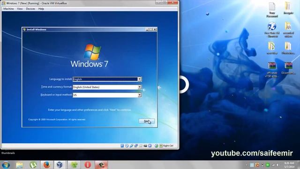Viewport: 300px width, 169px height.
Task: Show hidden icons arrow in system tray
Action: (247, 165)
